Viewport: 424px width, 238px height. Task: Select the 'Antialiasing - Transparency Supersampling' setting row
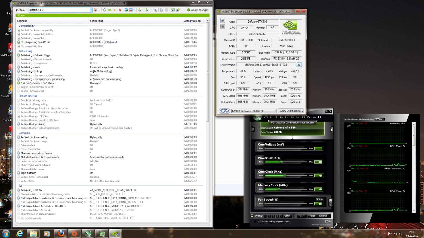click(x=110, y=79)
